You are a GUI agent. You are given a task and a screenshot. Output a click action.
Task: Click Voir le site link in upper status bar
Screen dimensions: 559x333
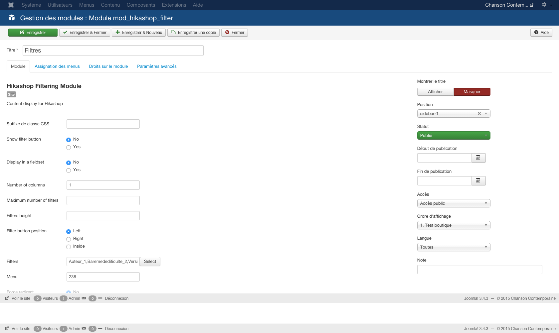[21, 298]
